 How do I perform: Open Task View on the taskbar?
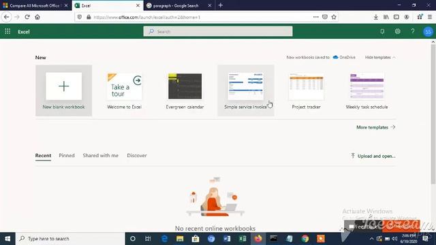(148, 239)
